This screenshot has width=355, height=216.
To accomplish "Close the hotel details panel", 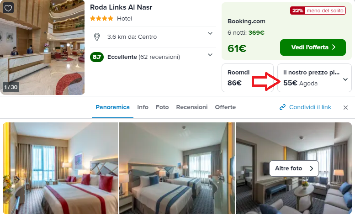I will (345, 107).
